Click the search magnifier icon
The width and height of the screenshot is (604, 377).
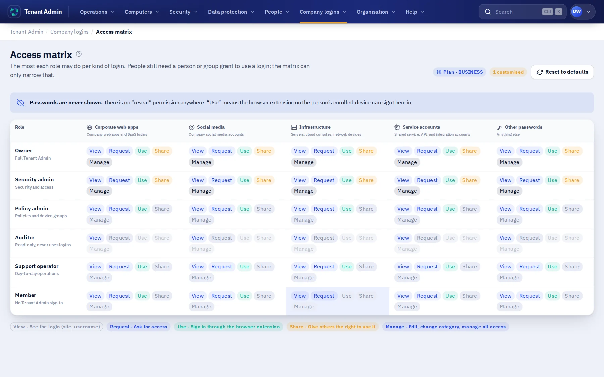488,12
